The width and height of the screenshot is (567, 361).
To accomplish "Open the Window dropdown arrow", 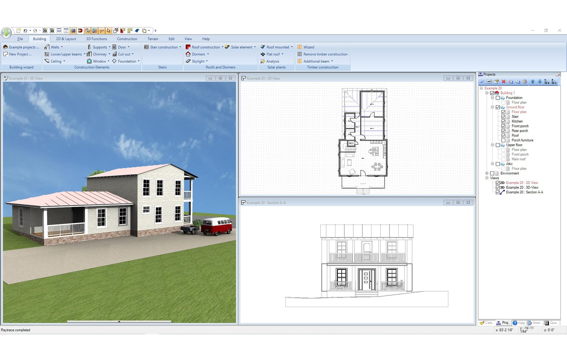I will pos(108,61).
